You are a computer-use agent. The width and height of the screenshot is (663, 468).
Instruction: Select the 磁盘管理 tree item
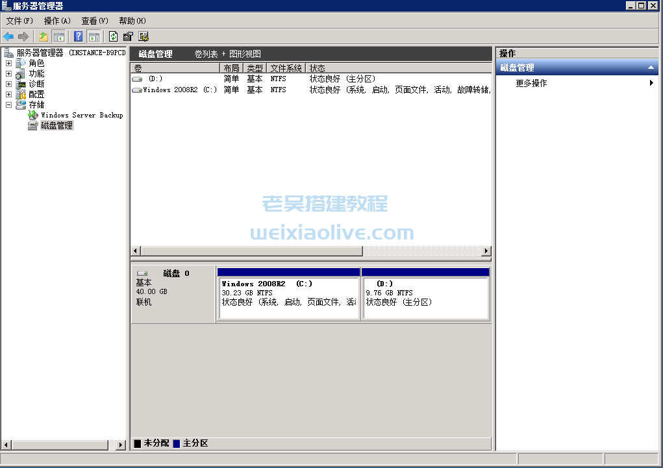(x=56, y=125)
